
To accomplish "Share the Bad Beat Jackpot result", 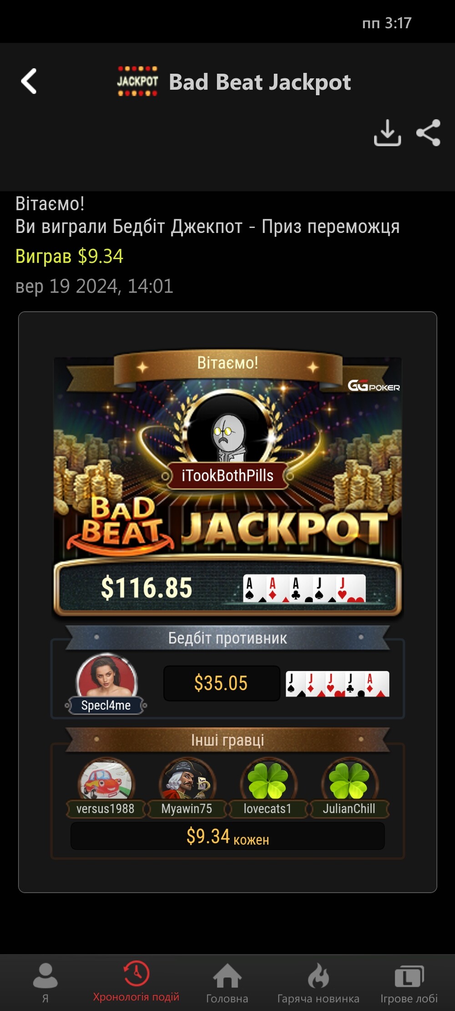I will tap(429, 132).
